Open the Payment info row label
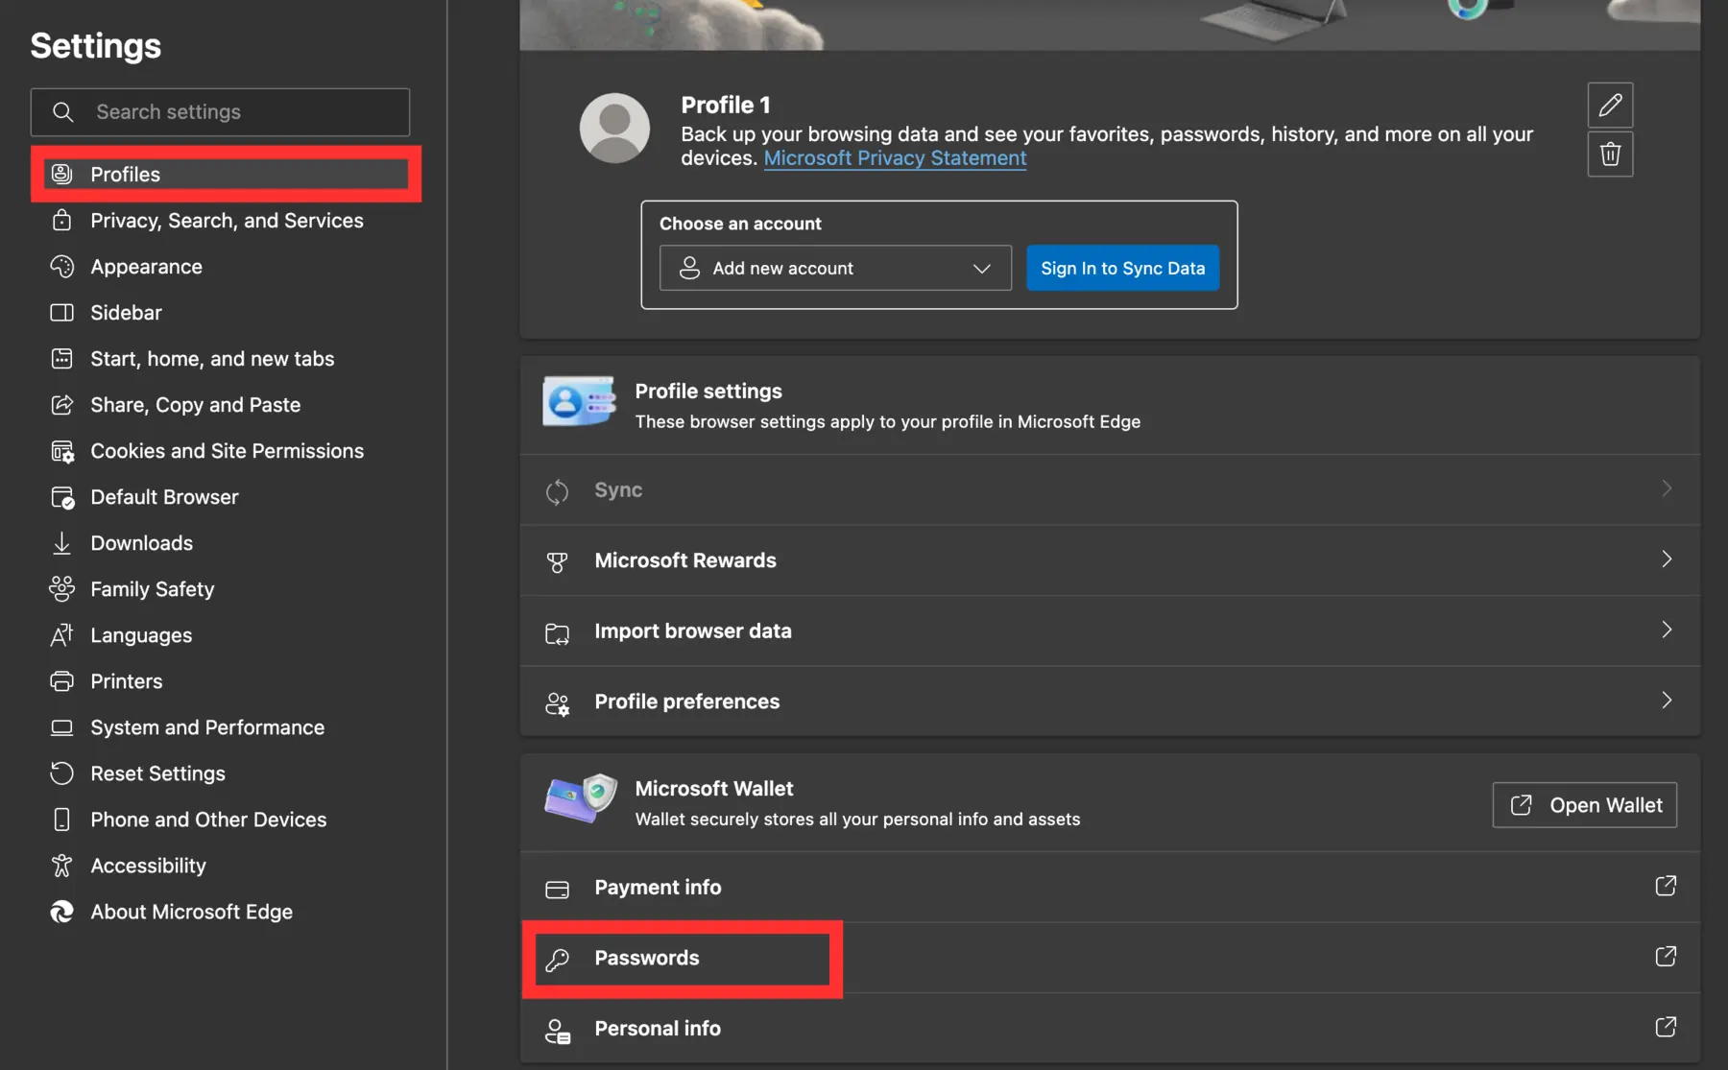Image resolution: width=1728 pixels, height=1070 pixels. pos(658,888)
